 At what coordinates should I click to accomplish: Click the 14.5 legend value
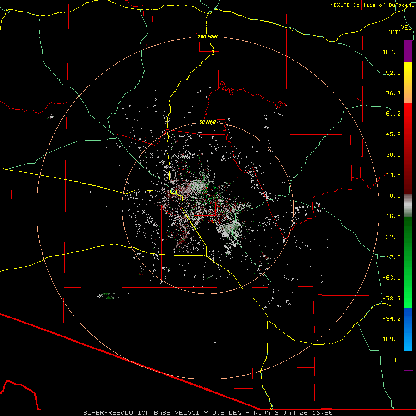click(393, 175)
